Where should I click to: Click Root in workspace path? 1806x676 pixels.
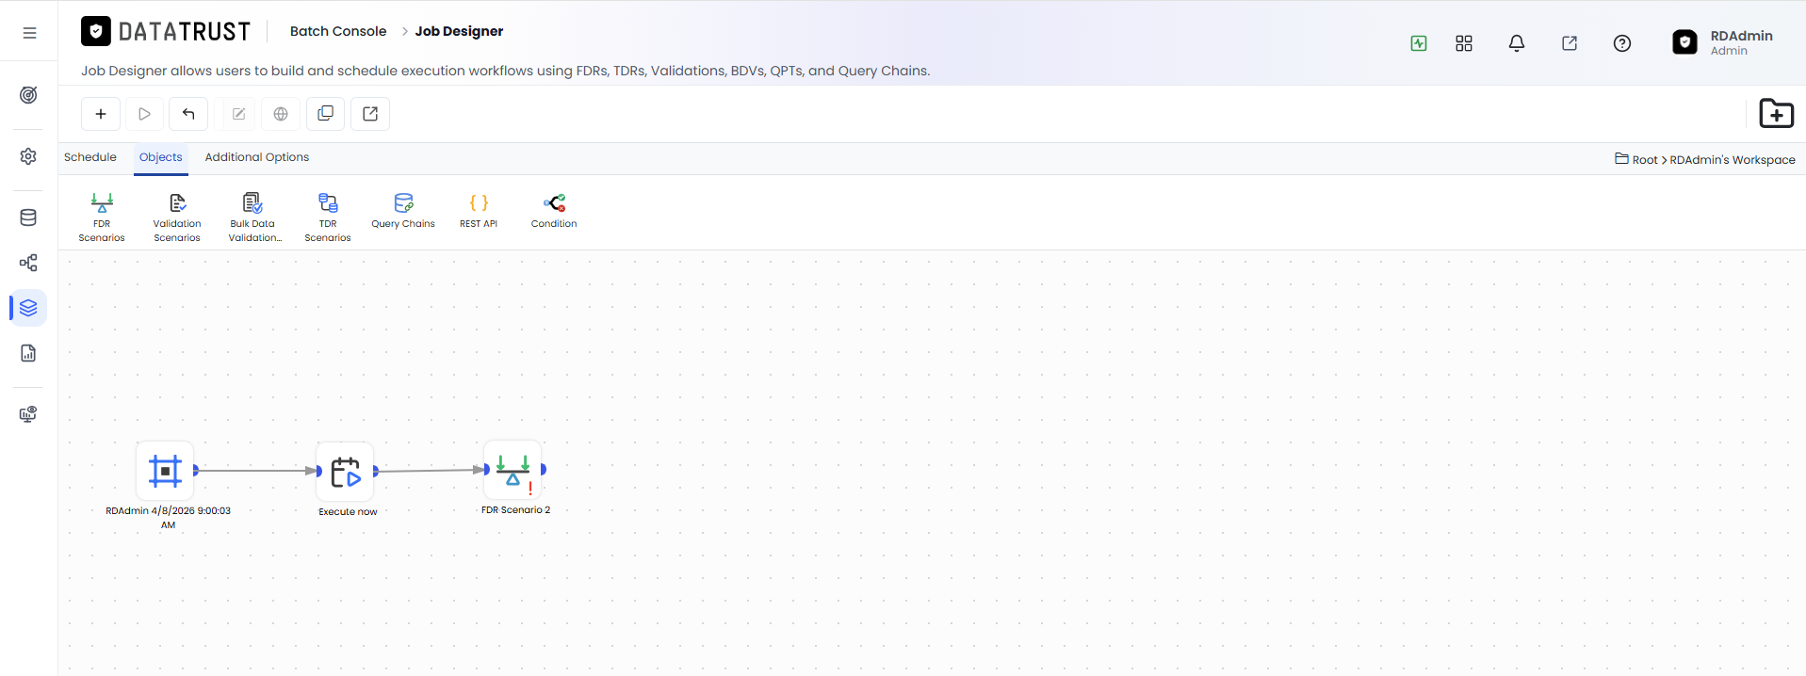(1645, 160)
